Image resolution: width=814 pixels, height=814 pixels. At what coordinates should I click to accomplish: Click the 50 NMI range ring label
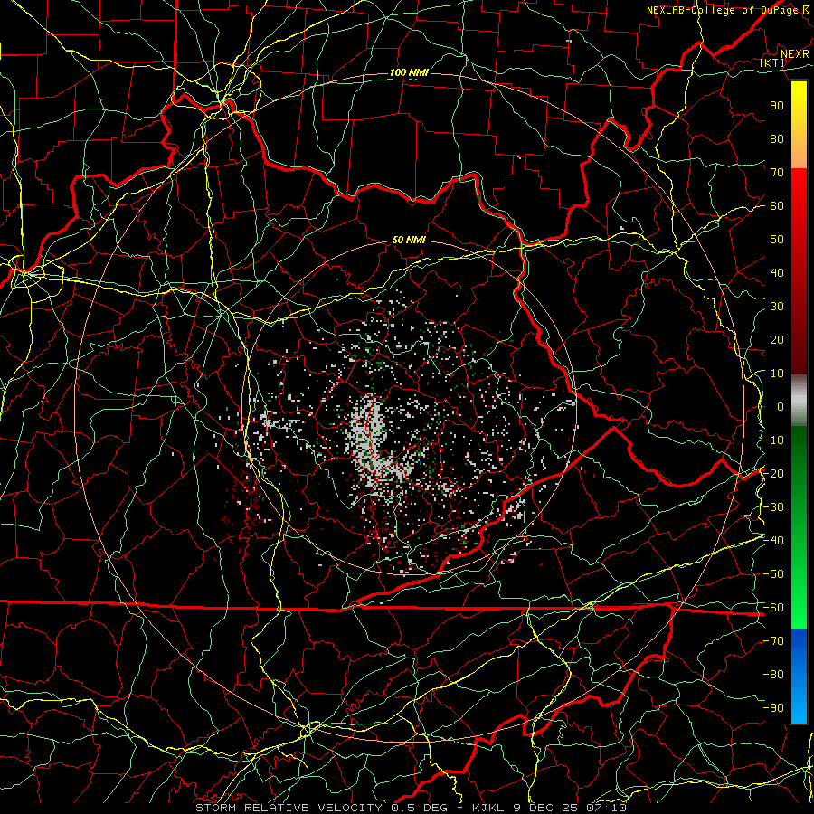(409, 240)
